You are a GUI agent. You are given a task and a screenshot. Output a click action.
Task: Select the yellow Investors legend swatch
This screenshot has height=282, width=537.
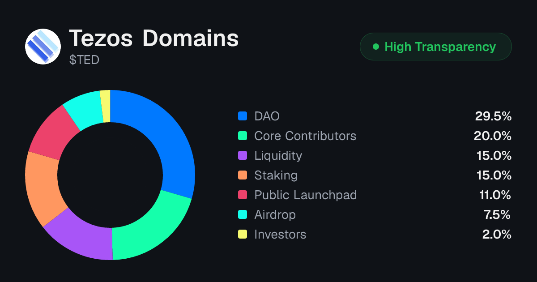pos(243,235)
